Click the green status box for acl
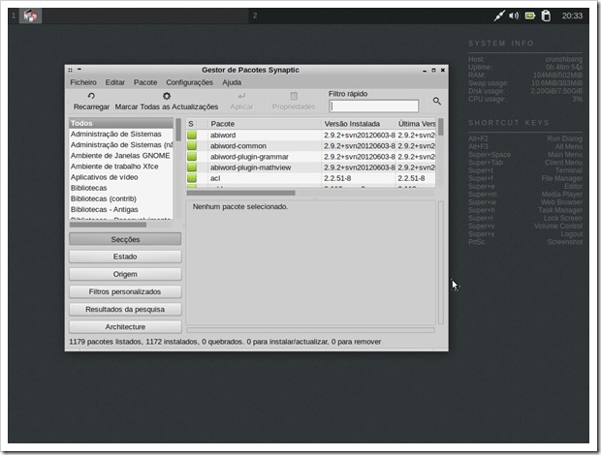 192,177
